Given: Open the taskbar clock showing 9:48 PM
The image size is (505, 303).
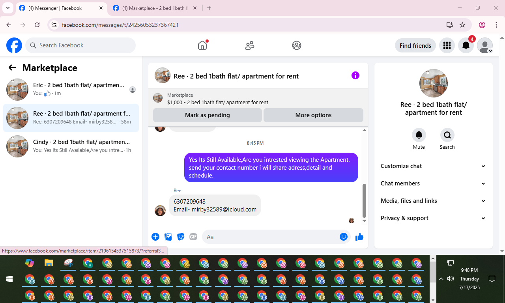Looking at the screenshot, I should pyautogui.click(x=469, y=279).
